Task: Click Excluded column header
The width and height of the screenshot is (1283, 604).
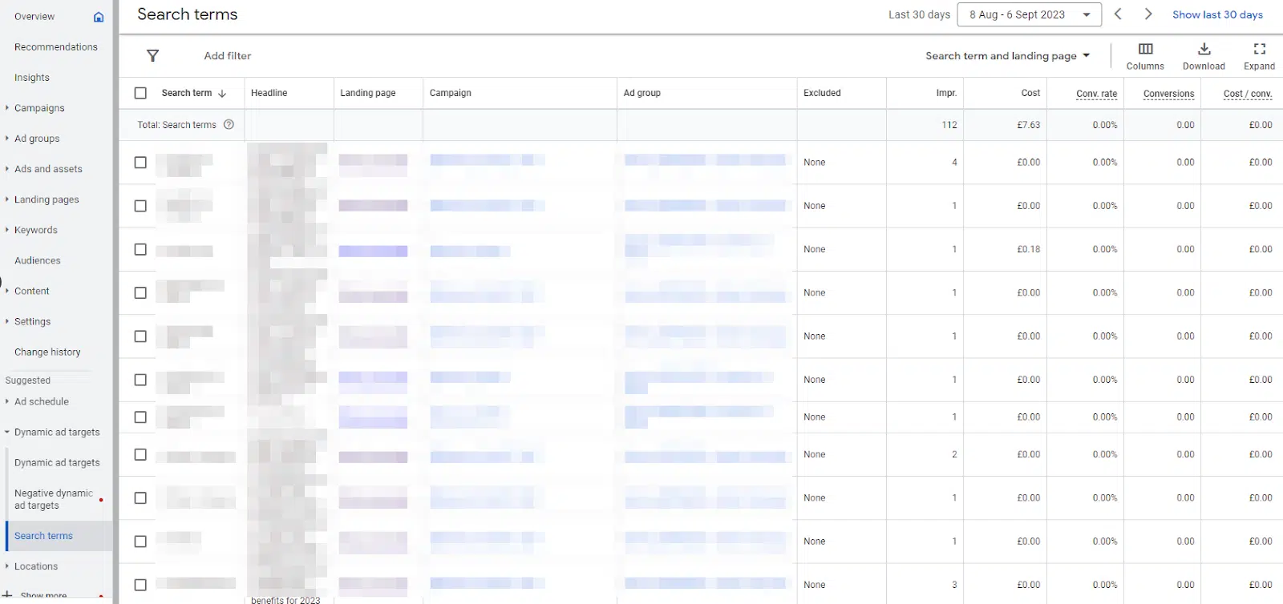Action: [x=822, y=93]
